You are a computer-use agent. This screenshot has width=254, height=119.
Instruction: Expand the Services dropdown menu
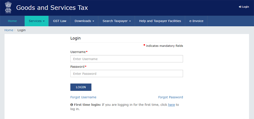click(37, 21)
